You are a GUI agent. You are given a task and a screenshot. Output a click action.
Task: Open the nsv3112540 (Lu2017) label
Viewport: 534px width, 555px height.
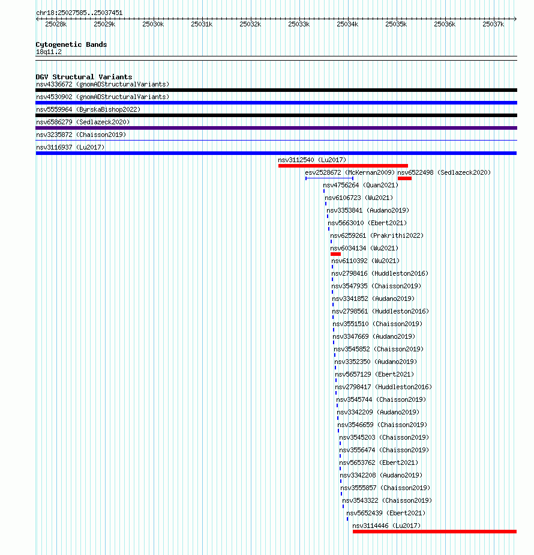click(312, 160)
